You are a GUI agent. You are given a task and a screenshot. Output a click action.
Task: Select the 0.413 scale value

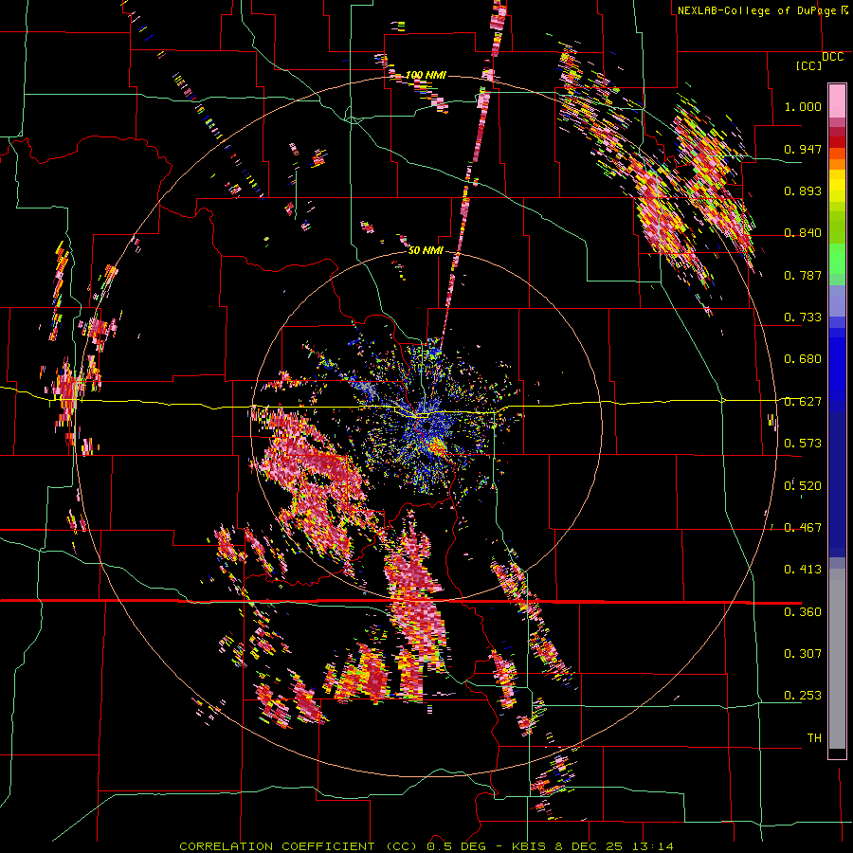803,570
